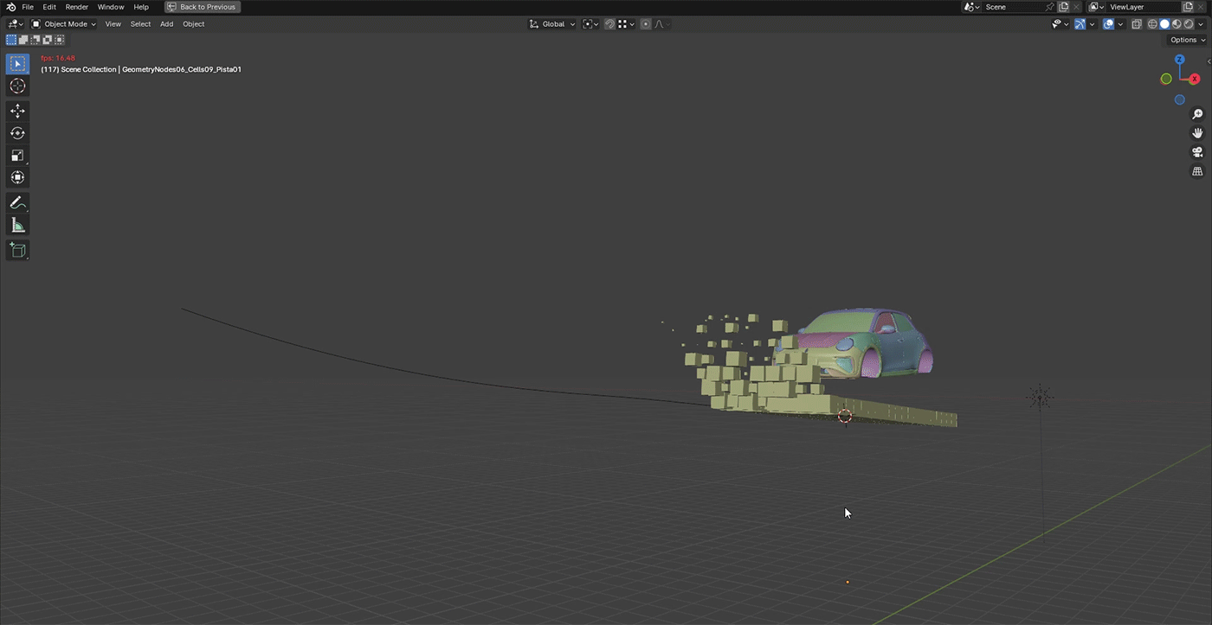Create new scene with duplicate icon
Viewport: 1212px width, 625px height.
pos(1063,7)
